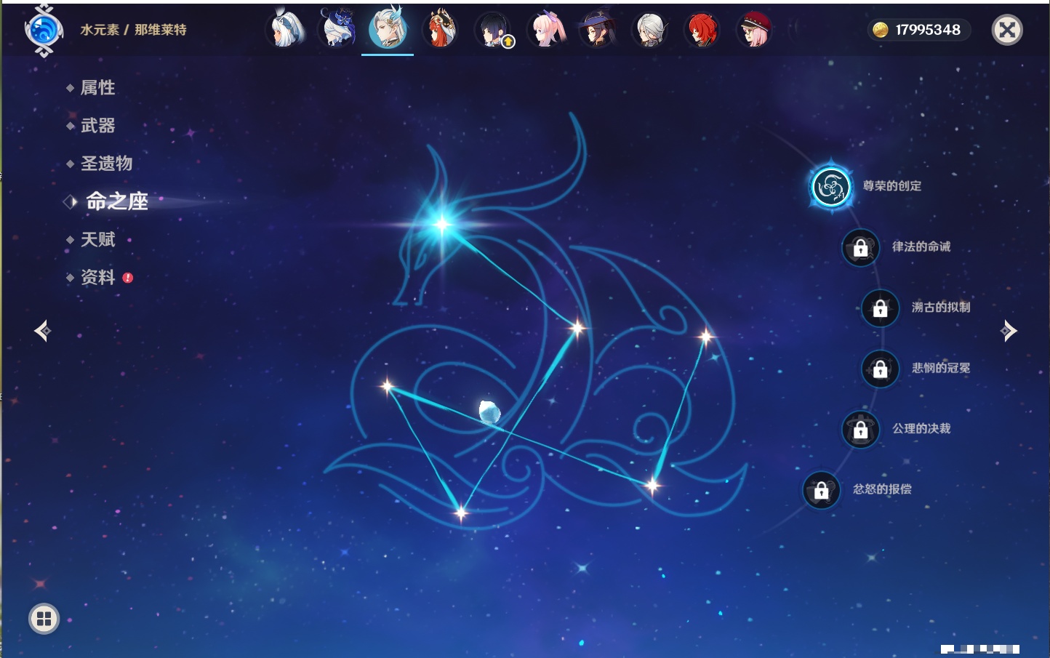
Task: Click the 悲悯的冠冕 label
Action: pos(941,368)
